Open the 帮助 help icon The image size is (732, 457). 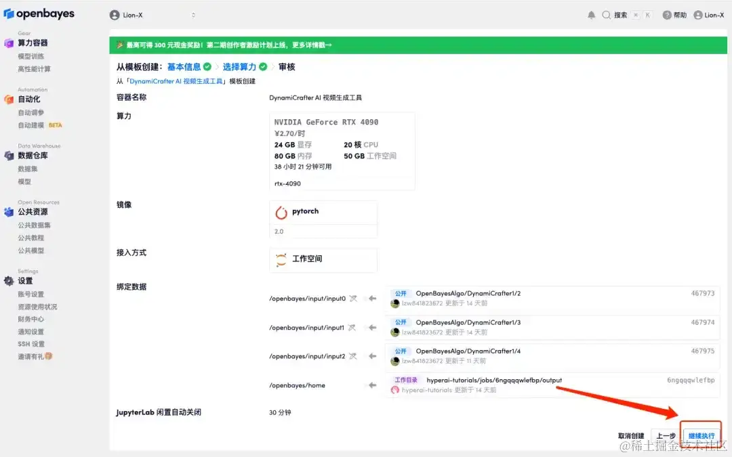pos(667,15)
